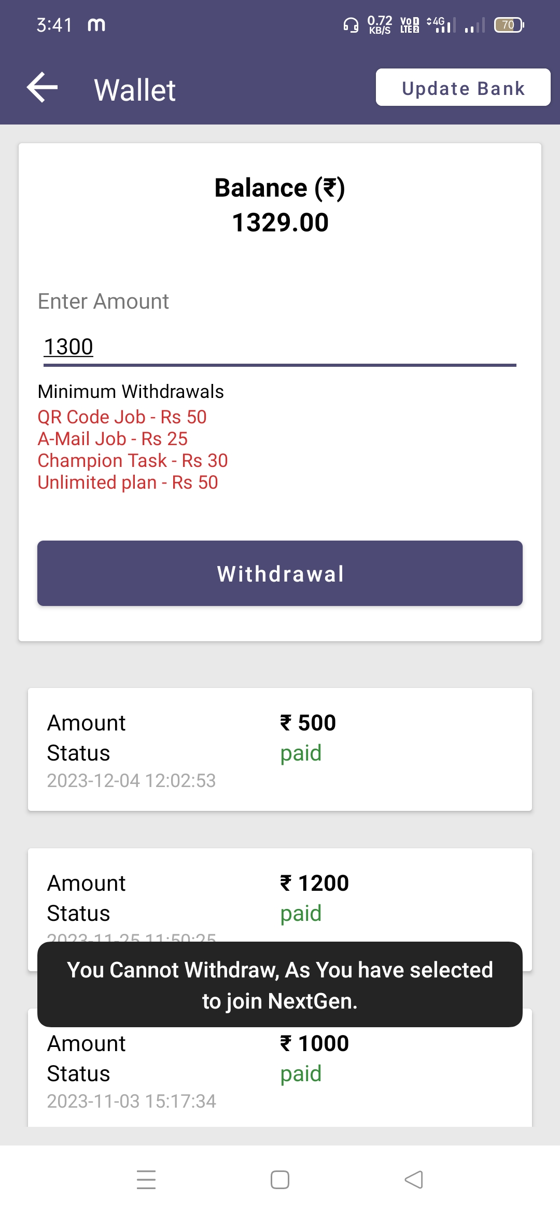560x1214 pixels.
Task: Tap the 4G signal strength icon
Action: (441, 25)
